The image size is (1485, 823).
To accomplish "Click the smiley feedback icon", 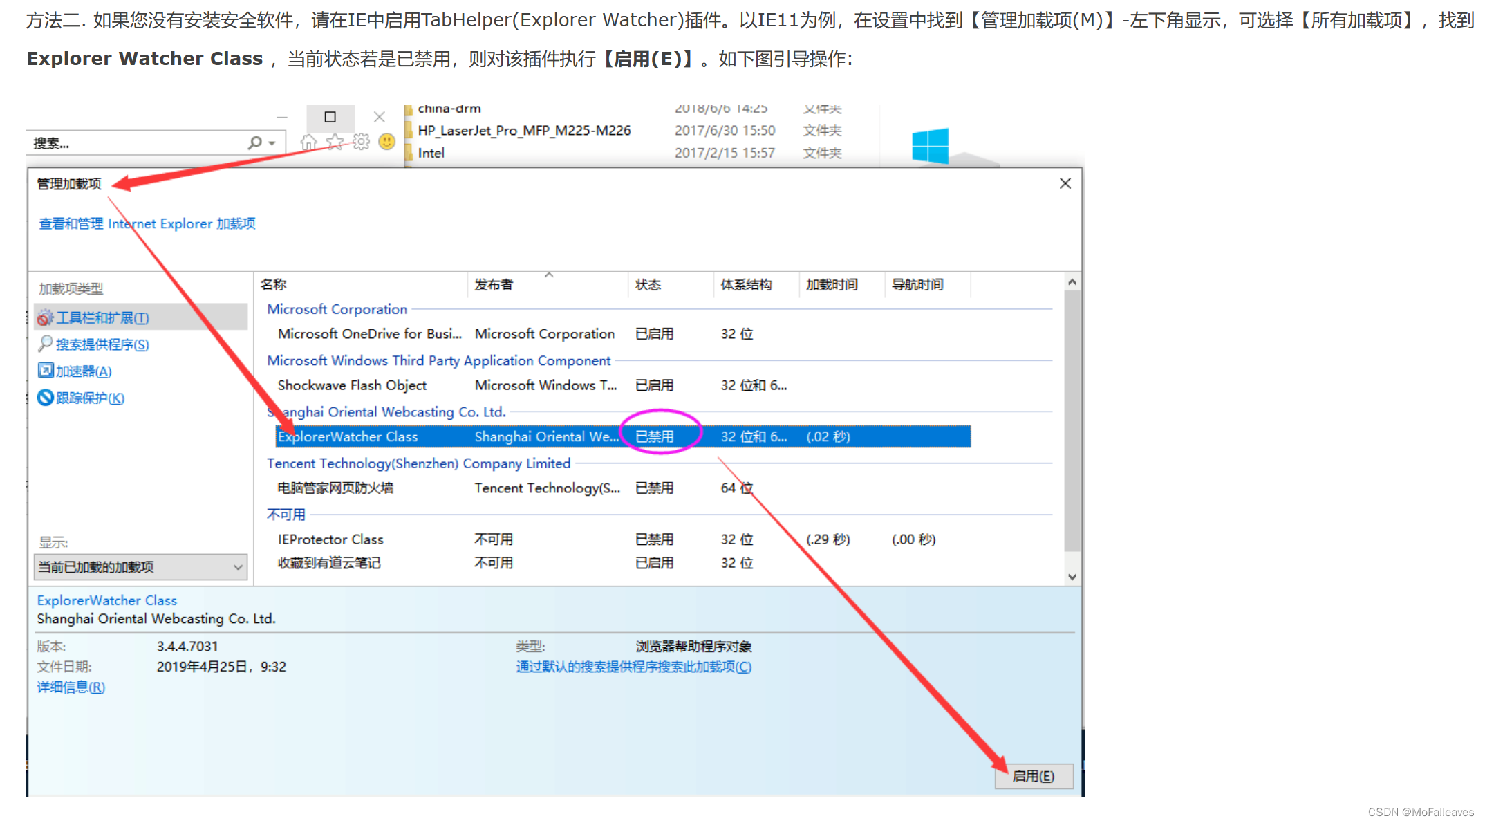I will click(x=387, y=142).
